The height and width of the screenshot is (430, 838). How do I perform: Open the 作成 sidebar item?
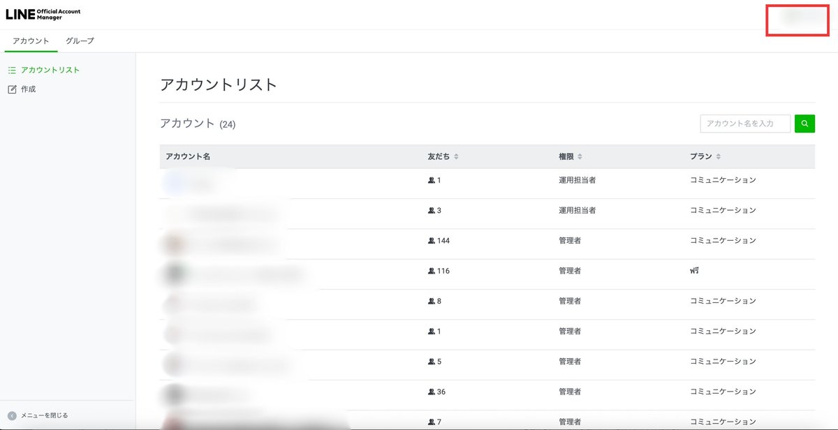[x=28, y=89]
